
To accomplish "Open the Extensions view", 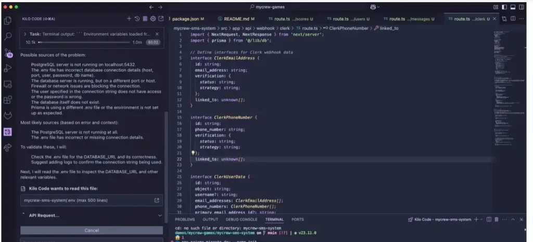I will click(x=7, y=100).
